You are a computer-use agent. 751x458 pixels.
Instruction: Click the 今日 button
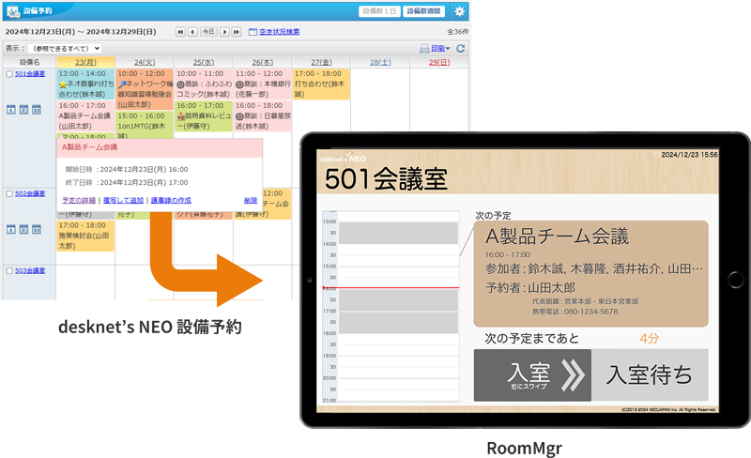coord(208,32)
